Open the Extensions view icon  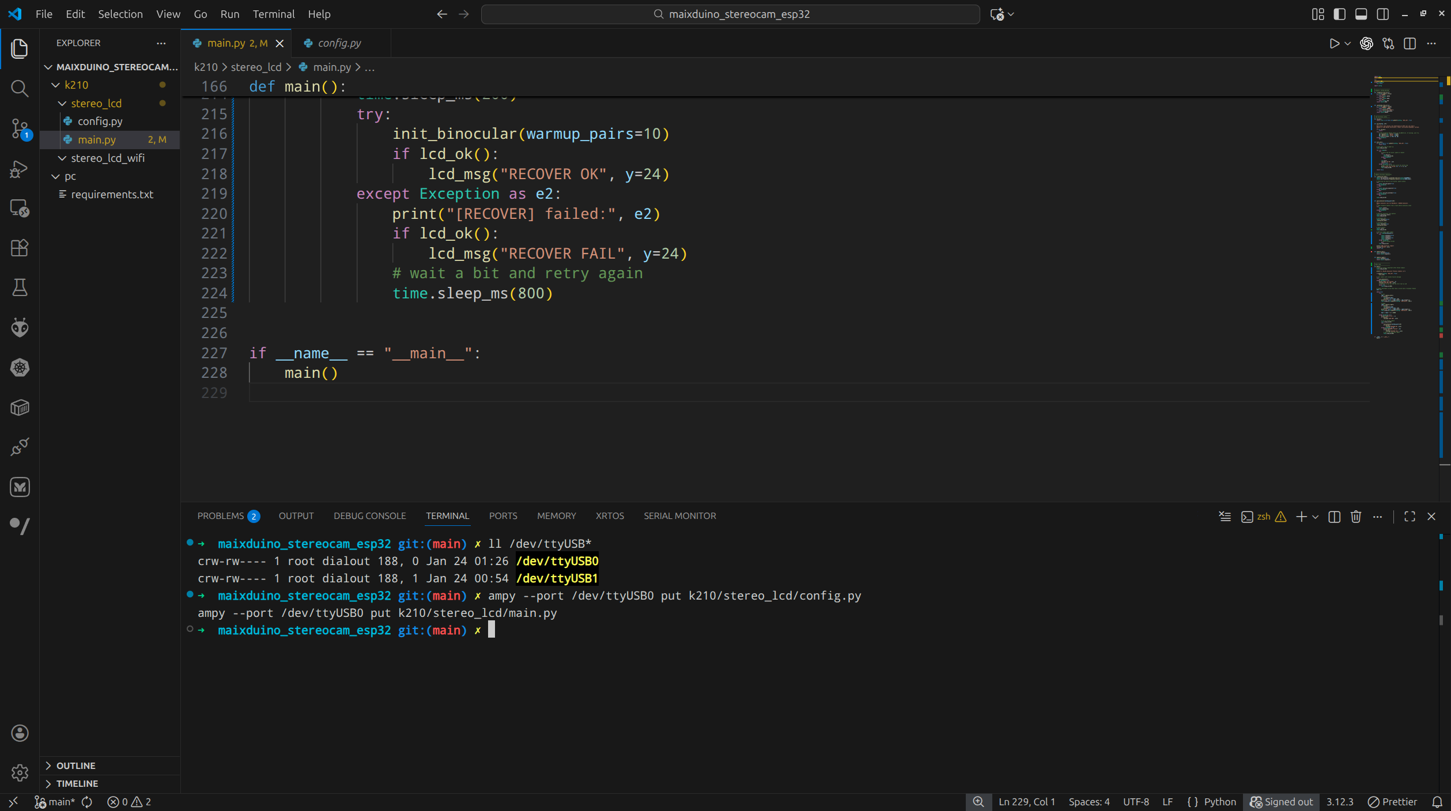(x=20, y=248)
